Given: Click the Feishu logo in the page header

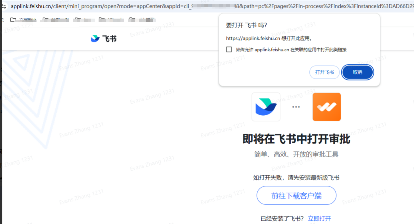Looking at the screenshot, I should (x=104, y=39).
